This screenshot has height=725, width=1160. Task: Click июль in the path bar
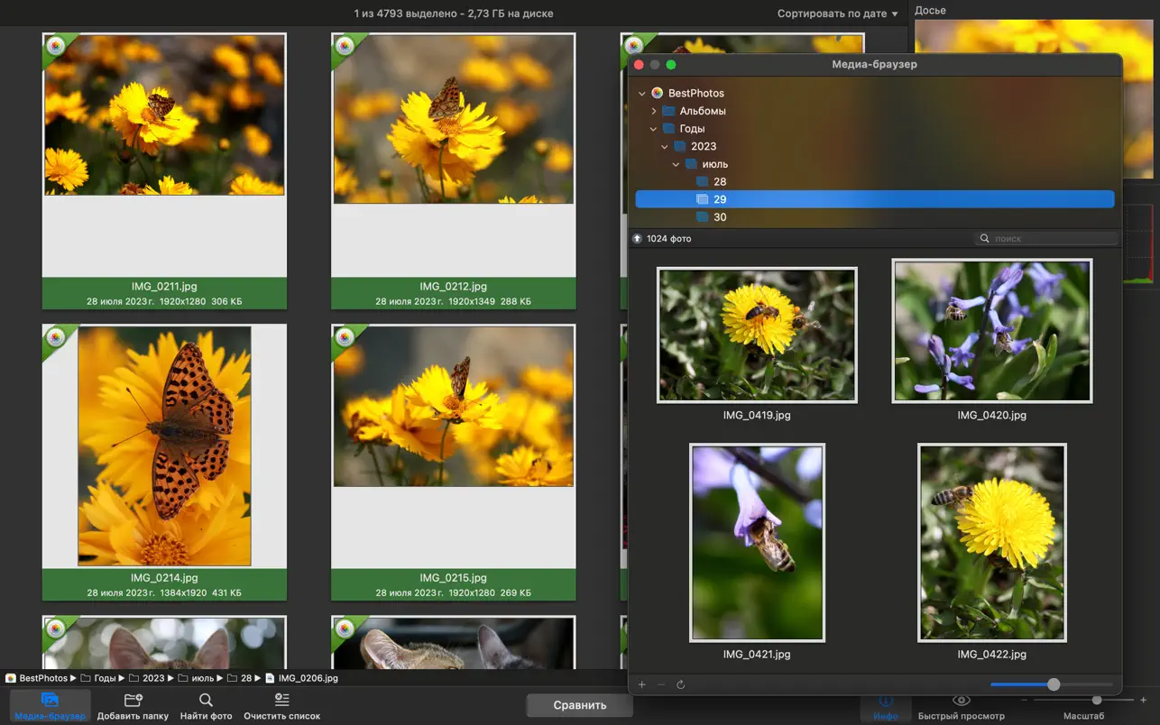tap(196, 678)
